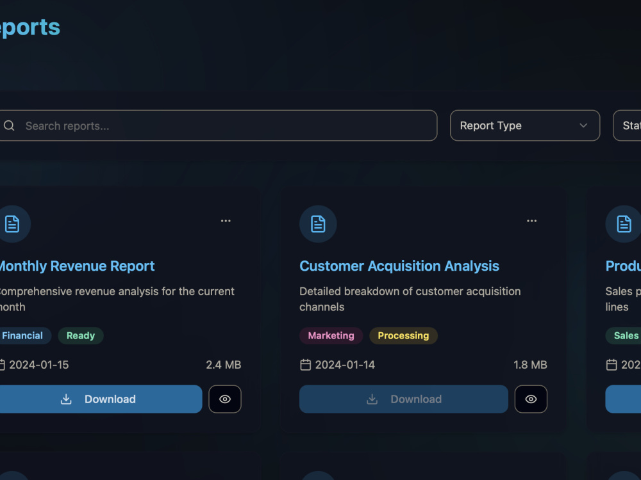Image resolution: width=641 pixels, height=480 pixels.
Task: Click the 1.8 MB file size
Action: (x=530, y=365)
